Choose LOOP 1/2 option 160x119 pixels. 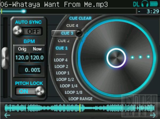(66, 79)
